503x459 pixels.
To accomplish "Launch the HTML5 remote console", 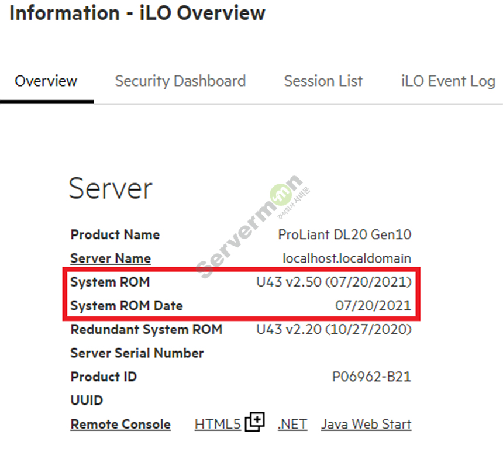I will (218, 424).
